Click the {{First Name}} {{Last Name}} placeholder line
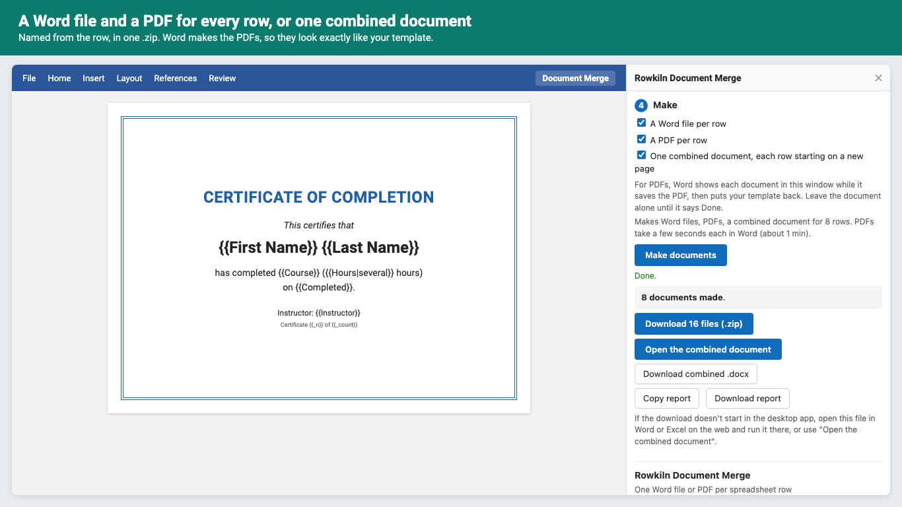902x507 pixels. tap(319, 248)
